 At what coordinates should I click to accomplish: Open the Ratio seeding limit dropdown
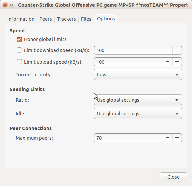pyautogui.click(x=138, y=100)
